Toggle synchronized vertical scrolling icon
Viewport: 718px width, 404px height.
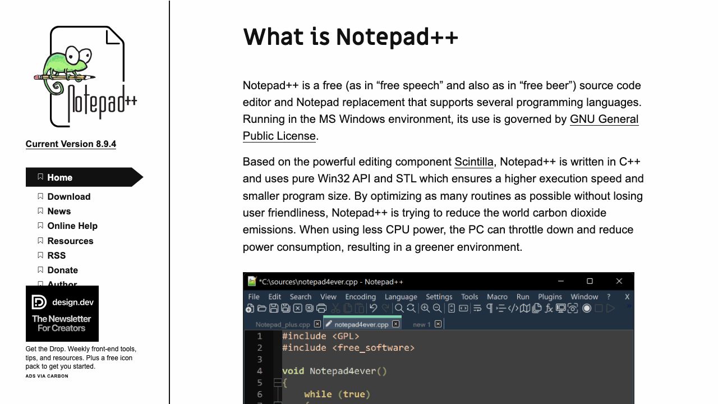(452, 308)
